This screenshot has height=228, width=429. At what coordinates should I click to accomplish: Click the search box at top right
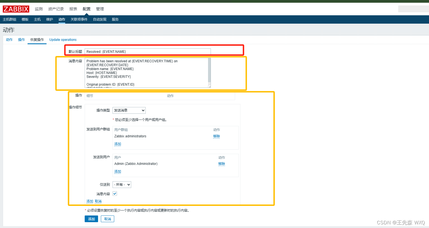coord(414,9)
